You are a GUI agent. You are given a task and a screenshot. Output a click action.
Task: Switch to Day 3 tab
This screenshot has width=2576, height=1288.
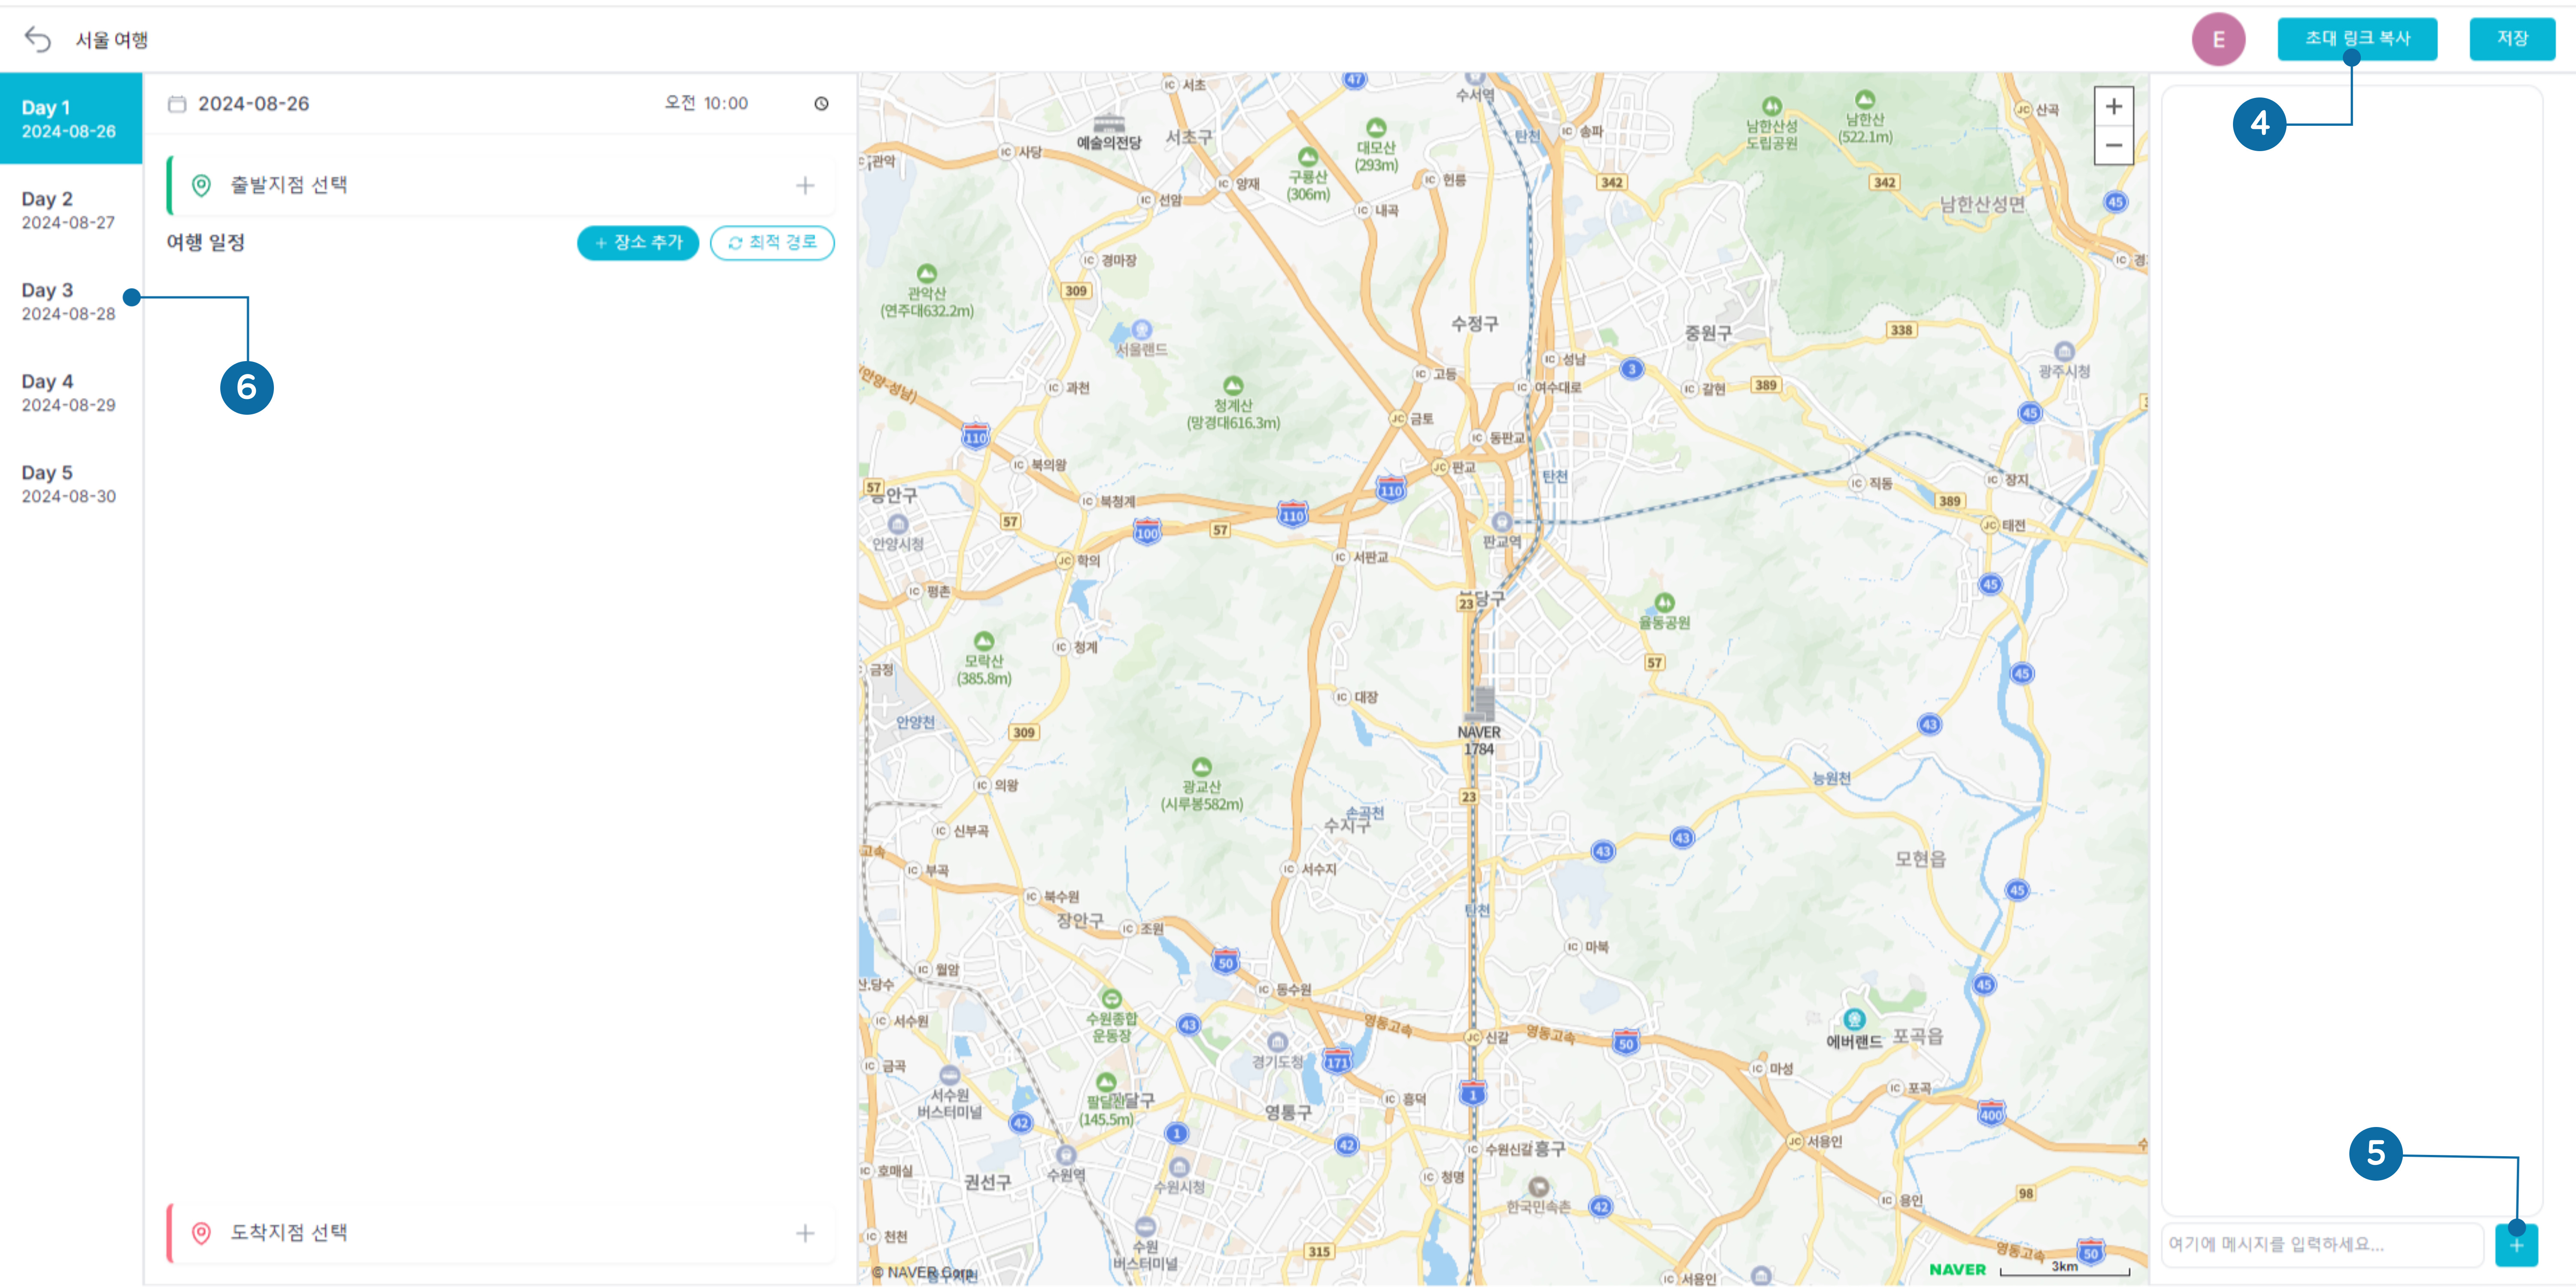[71, 301]
